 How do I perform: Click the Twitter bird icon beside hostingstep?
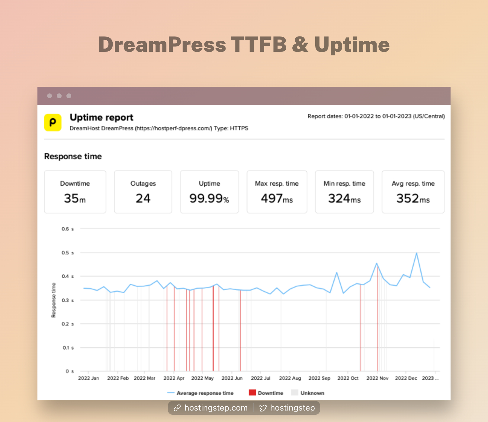click(x=263, y=408)
